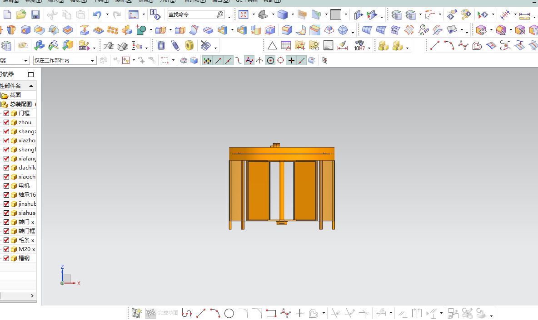Click the table grid icon right of snap tools

(325, 61)
